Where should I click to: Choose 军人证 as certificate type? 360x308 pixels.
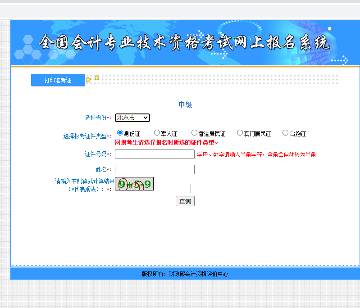[157, 133]
